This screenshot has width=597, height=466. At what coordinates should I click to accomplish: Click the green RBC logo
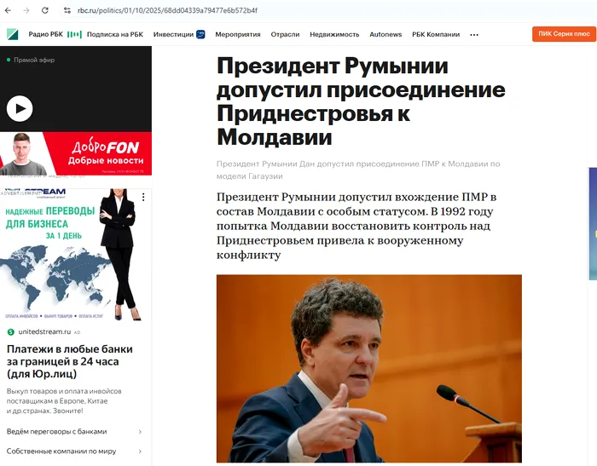coord(13,35)
